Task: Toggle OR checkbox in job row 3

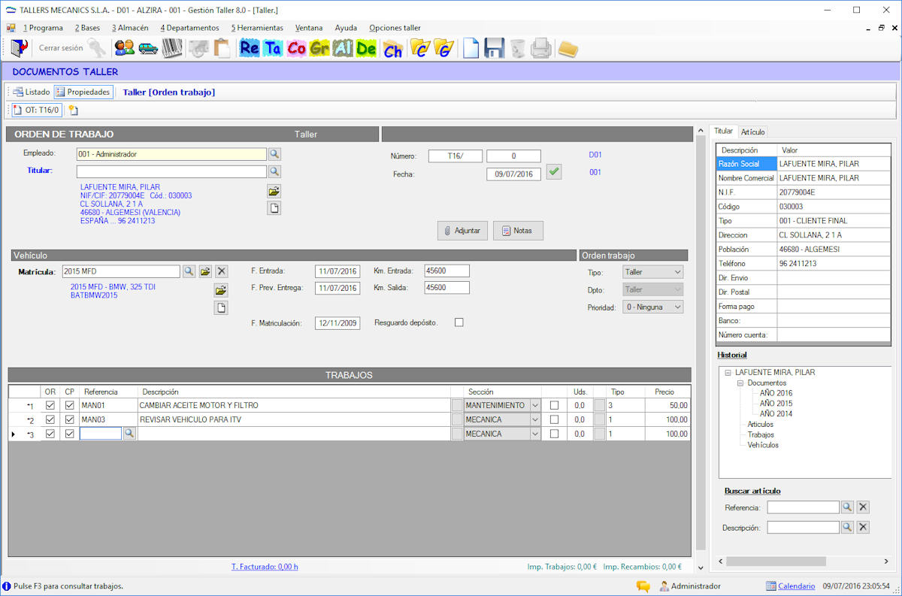Action: tap(50, 434)
